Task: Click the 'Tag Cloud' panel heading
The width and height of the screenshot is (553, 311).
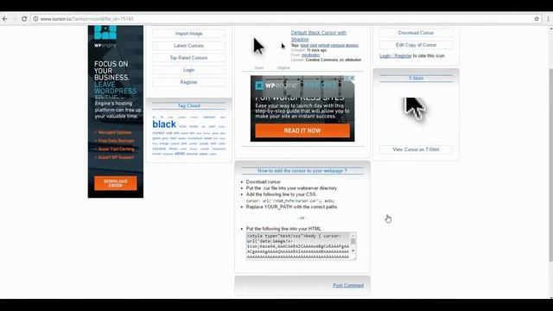Action: 188,105
